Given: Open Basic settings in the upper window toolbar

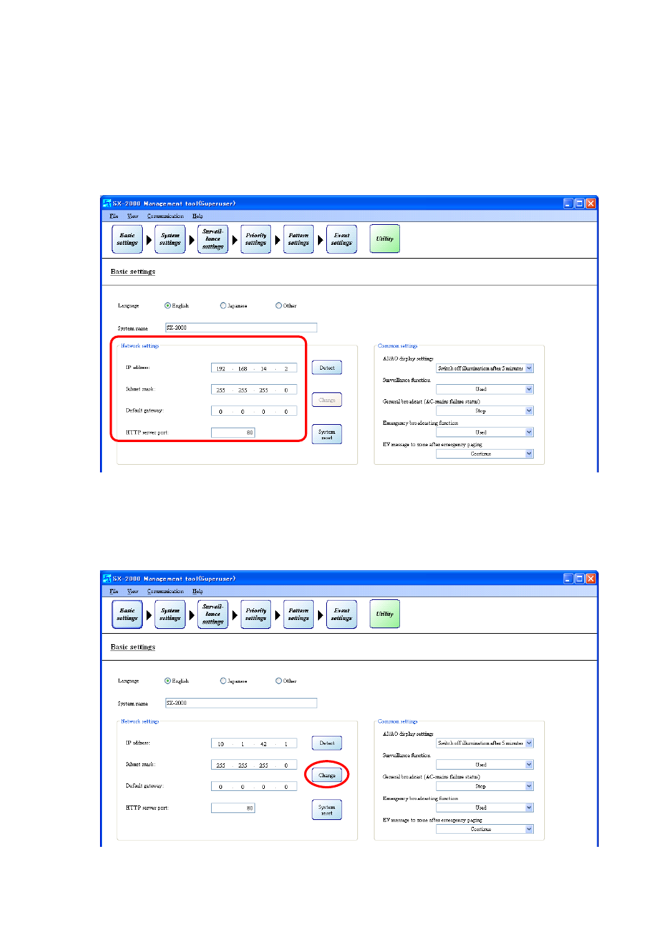Looking at the screenshot, I should click(x=128, y=239).
